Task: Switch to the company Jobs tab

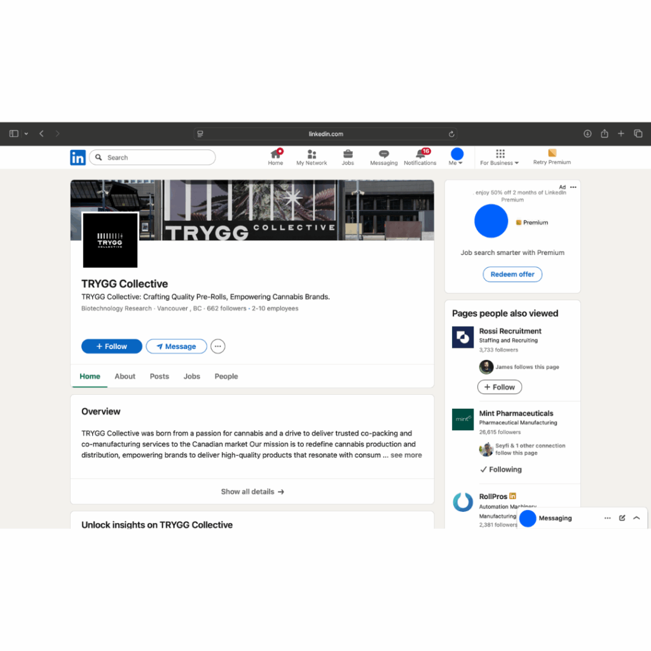Action: point(192,376)
